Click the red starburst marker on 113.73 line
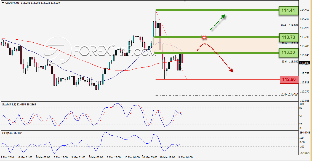Viewport: 312px width, 161px height. 204,37
